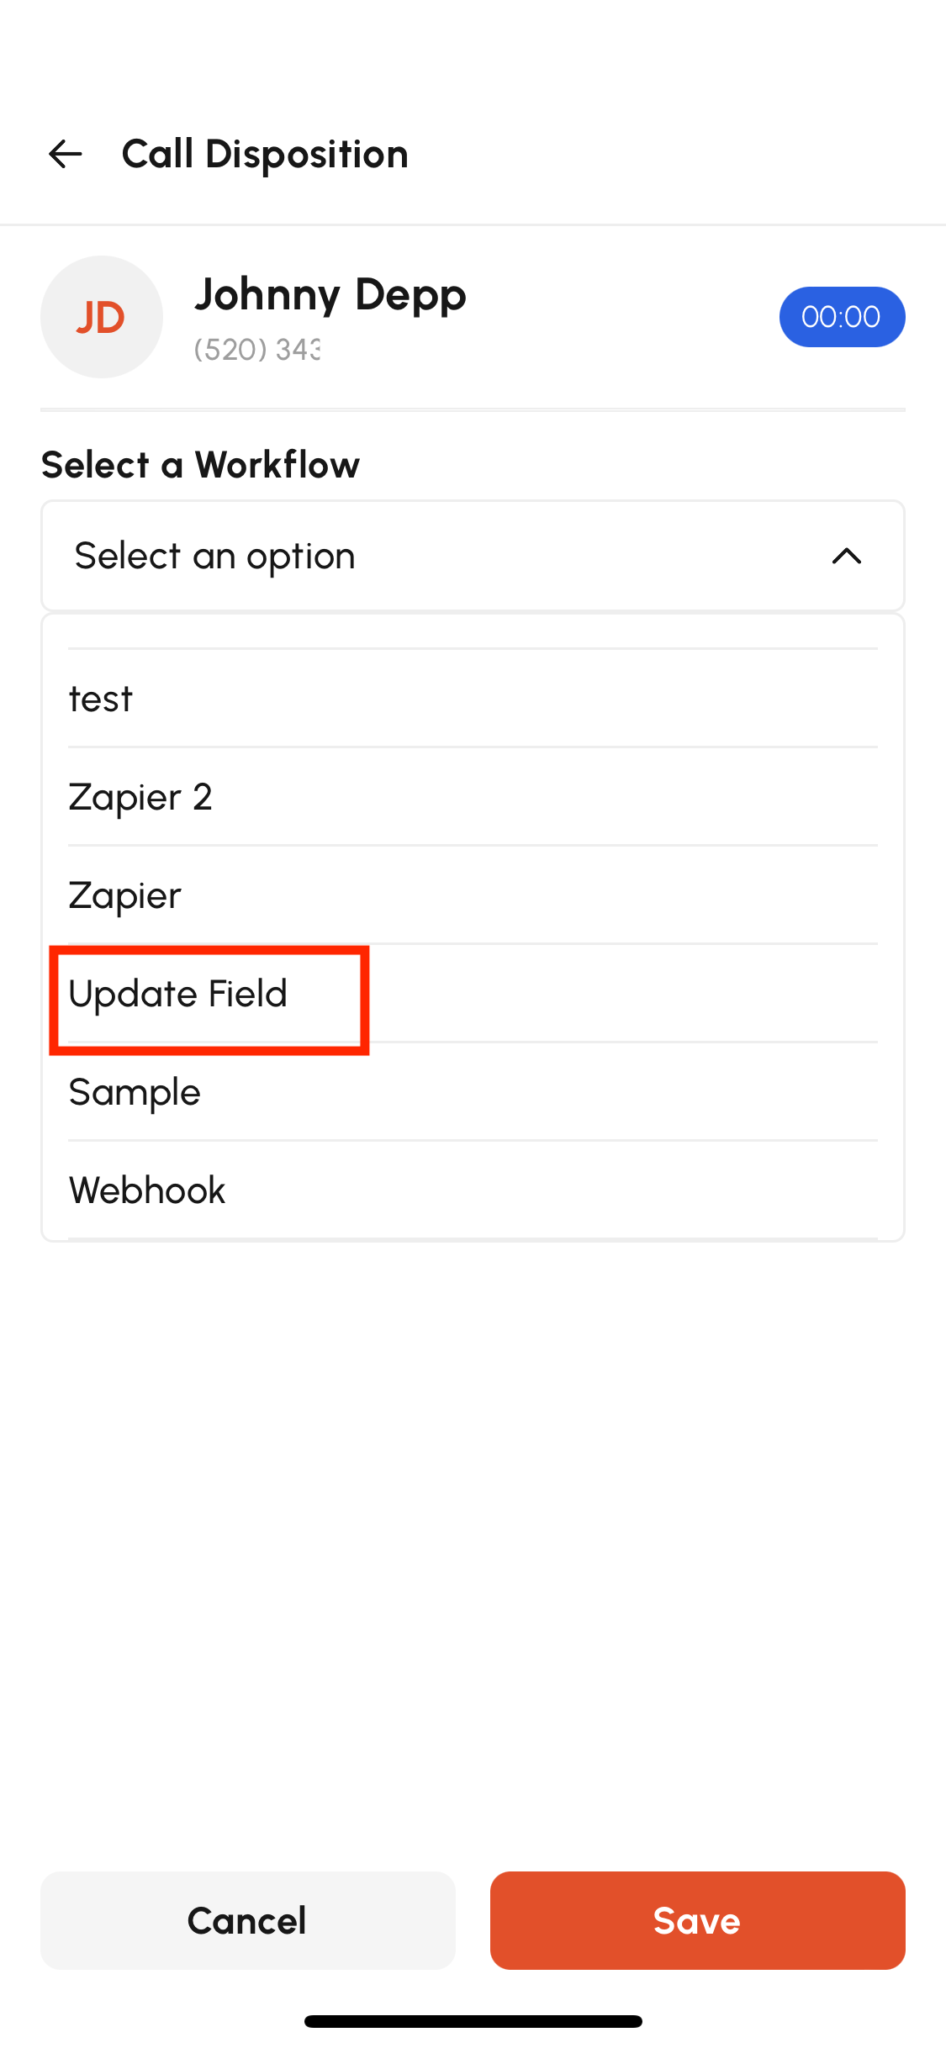The image size is (946, 2048).
Task: Tap the Call Disposition header title
Action: pos(265,155)
